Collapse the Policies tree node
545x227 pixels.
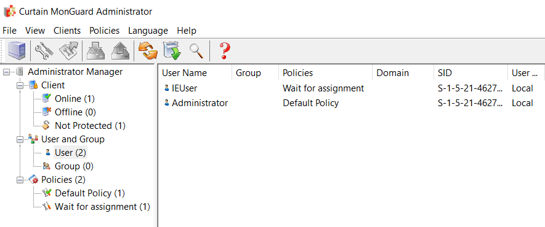(x=20, y=180)
